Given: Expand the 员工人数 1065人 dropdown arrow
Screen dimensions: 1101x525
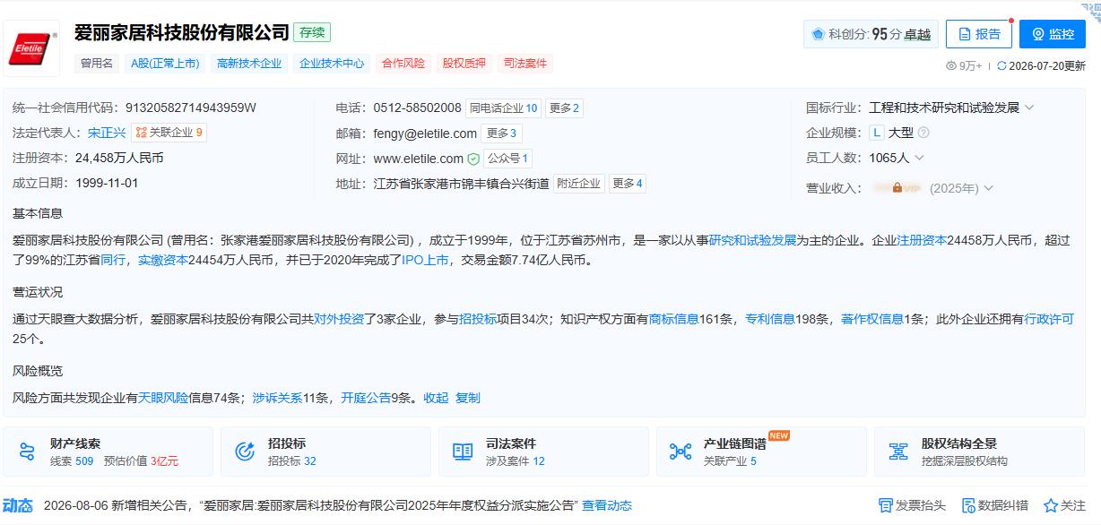Looking at the screenshot, I should (918, 158).
